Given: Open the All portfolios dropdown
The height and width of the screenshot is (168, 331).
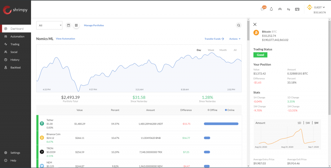Looking at the screenshot, I should pos(49,25).
